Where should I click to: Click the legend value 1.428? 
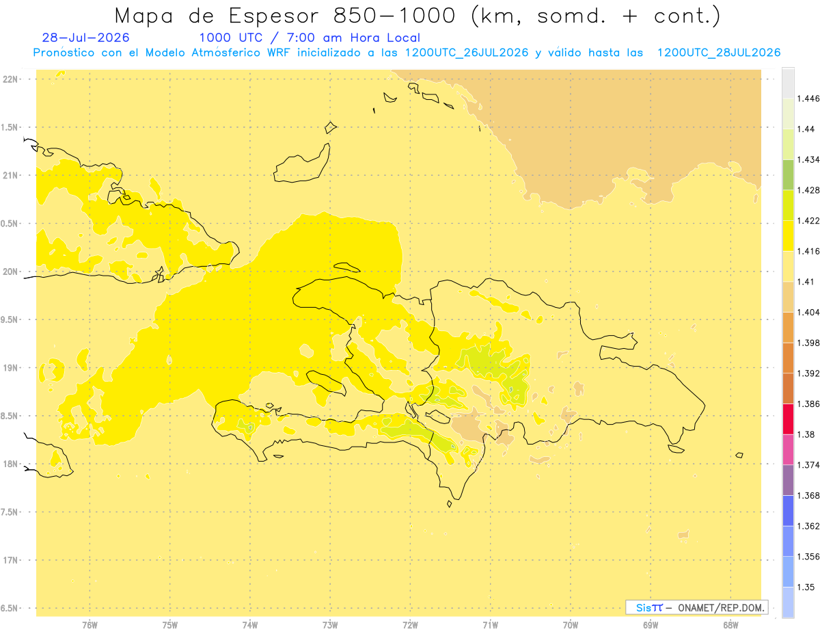tap(809, 190)
